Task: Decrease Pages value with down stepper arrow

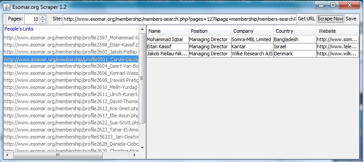Action: click(43, 21)
